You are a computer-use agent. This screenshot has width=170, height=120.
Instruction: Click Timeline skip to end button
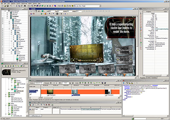(x=60, y=83)
